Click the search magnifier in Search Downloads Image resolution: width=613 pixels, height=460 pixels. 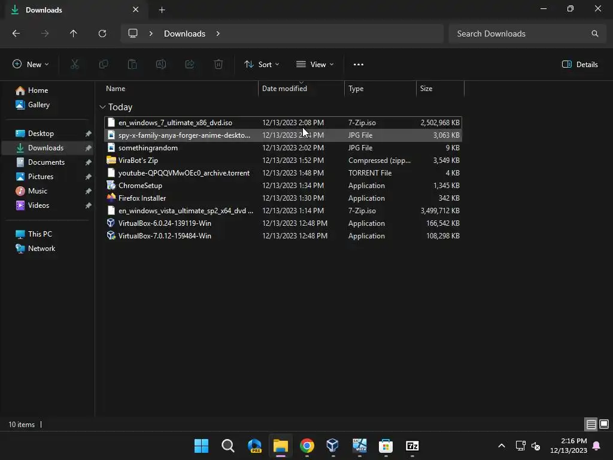coord(594,34)
